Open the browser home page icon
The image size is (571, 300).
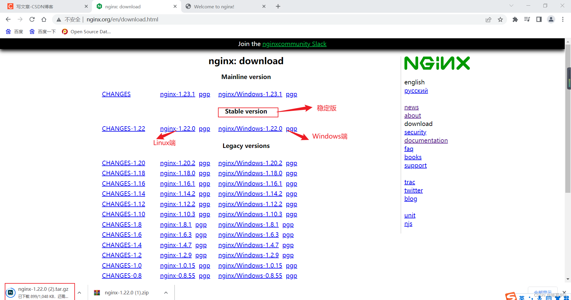tap(44, 19)
